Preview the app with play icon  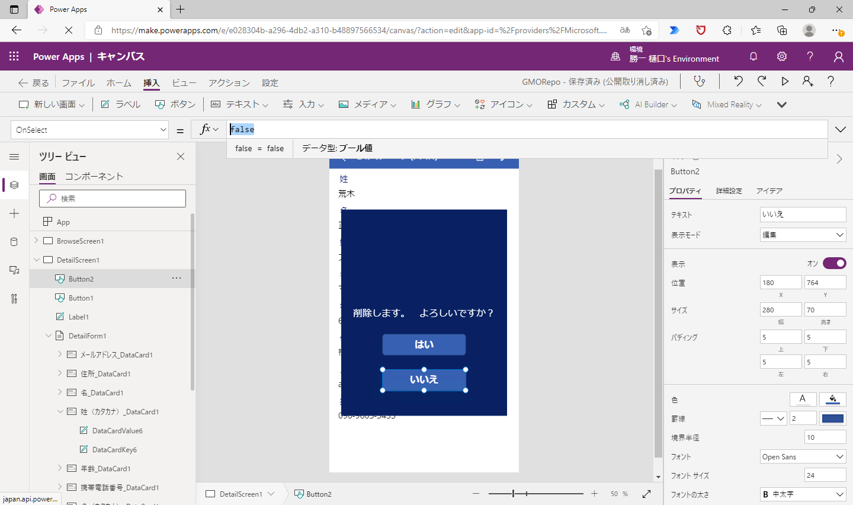(785, 81)
